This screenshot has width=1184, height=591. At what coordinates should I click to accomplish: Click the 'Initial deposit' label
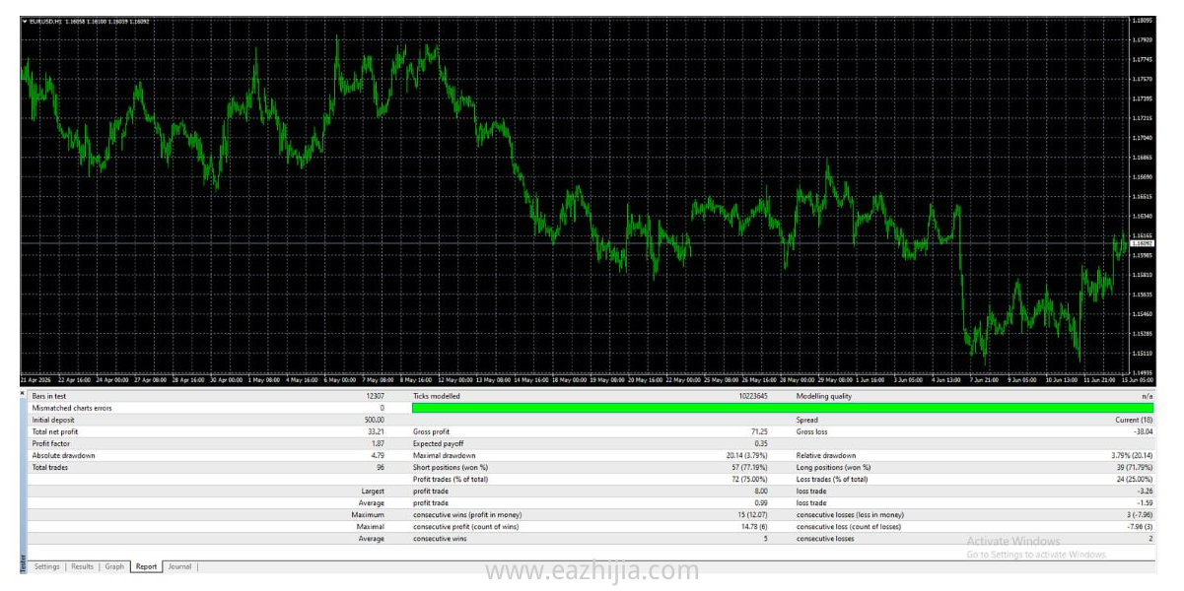(53, 420)
